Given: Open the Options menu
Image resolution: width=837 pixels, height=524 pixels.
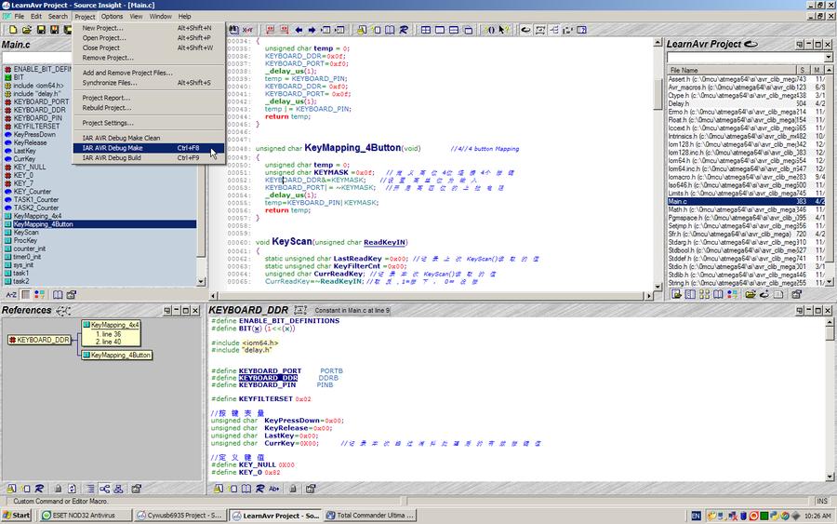Looking at the screenshot, I should pyautogui.click(x=112, y=16).
